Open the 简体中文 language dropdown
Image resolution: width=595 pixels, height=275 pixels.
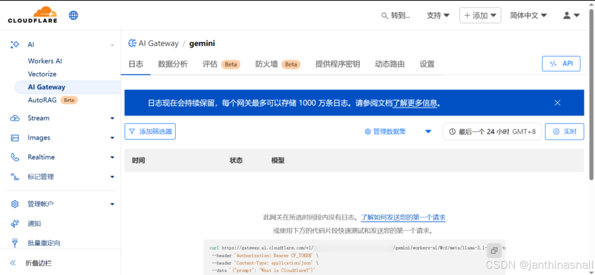click(528, 15)
